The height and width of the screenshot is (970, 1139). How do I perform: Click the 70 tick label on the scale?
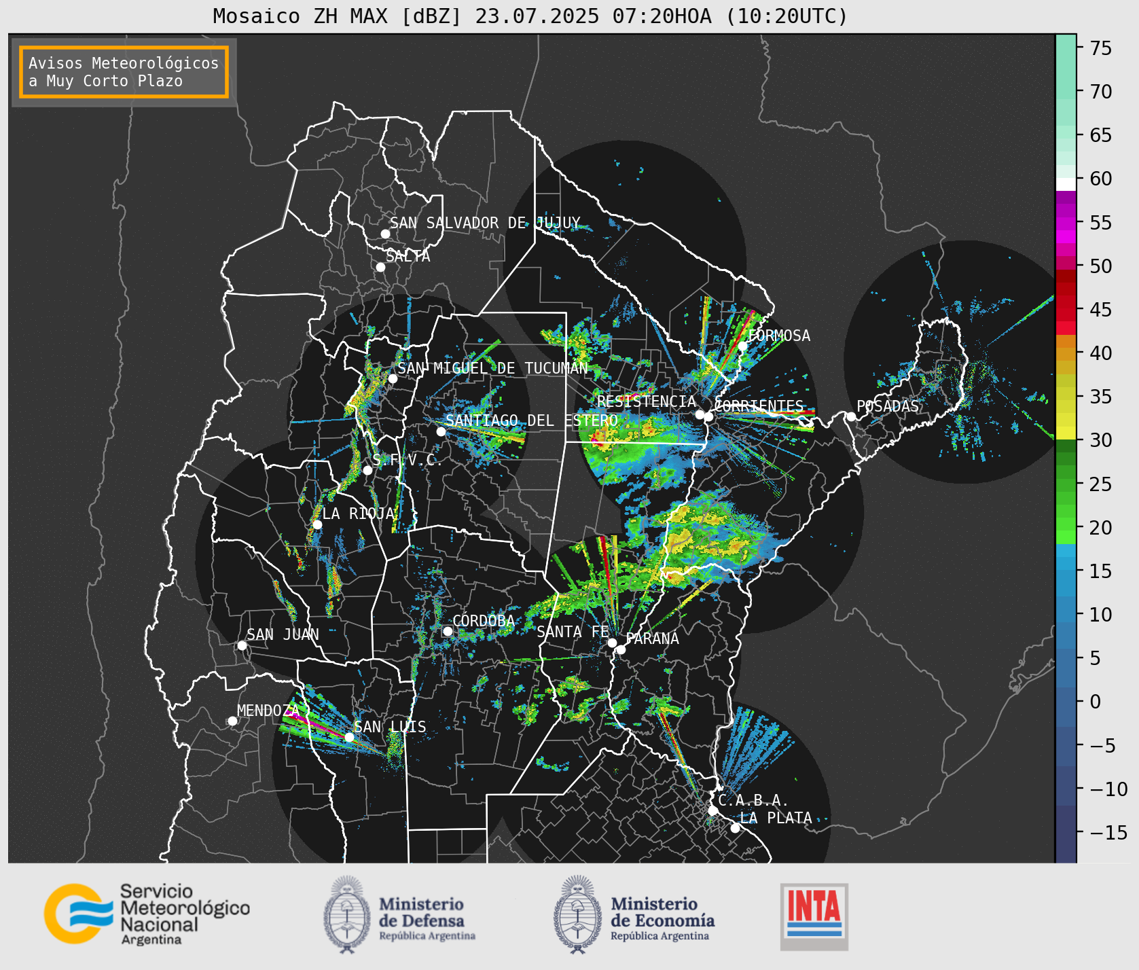click(x=1101, y=92)
